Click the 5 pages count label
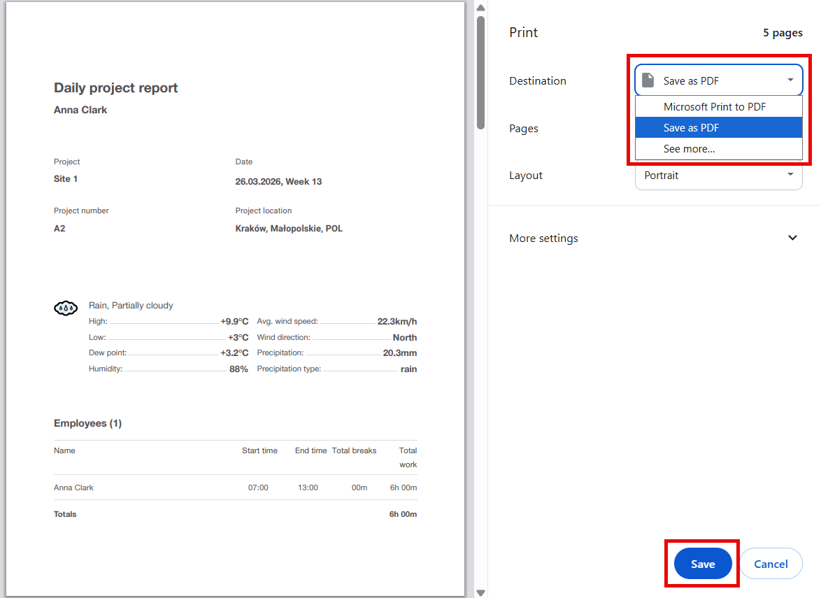 (783, 33)
